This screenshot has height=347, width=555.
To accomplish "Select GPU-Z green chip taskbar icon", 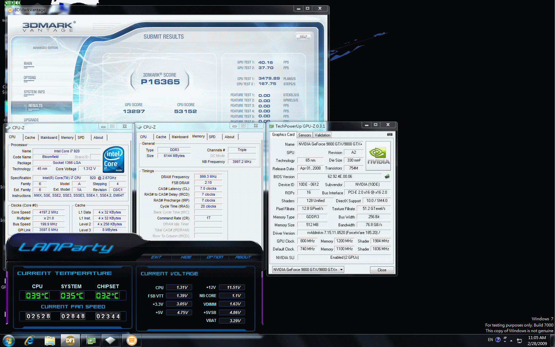I will pos(91,340).
